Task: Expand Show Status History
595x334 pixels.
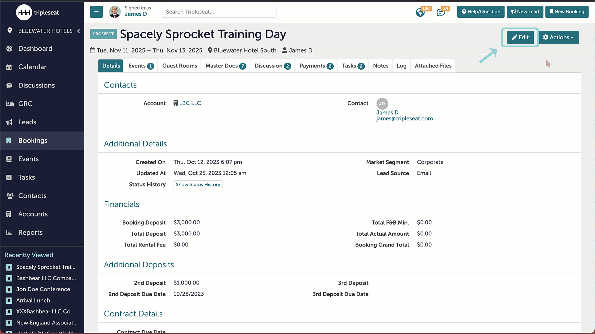Action: coord(198,185)
